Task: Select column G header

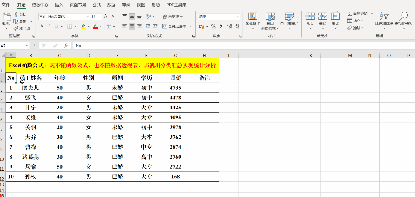Action: click(175, 55)
